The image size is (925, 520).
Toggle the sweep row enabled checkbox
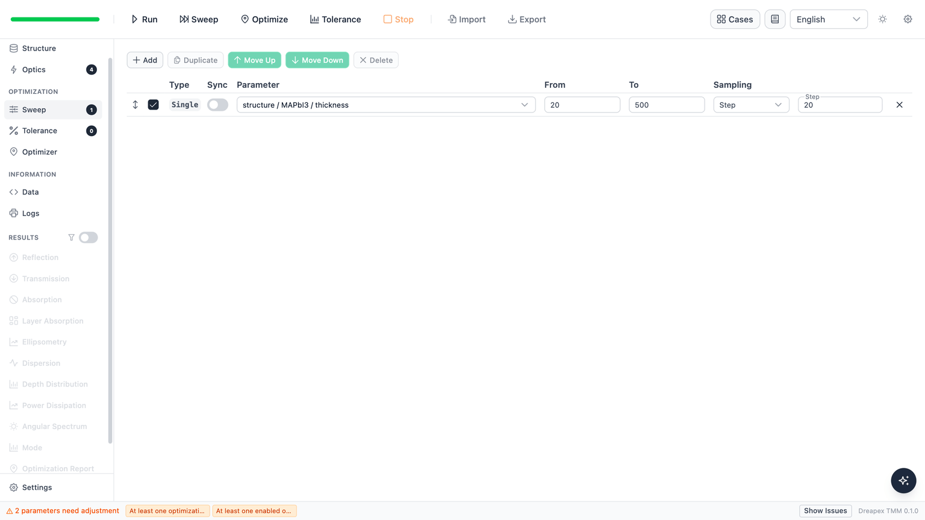(154, 105)
